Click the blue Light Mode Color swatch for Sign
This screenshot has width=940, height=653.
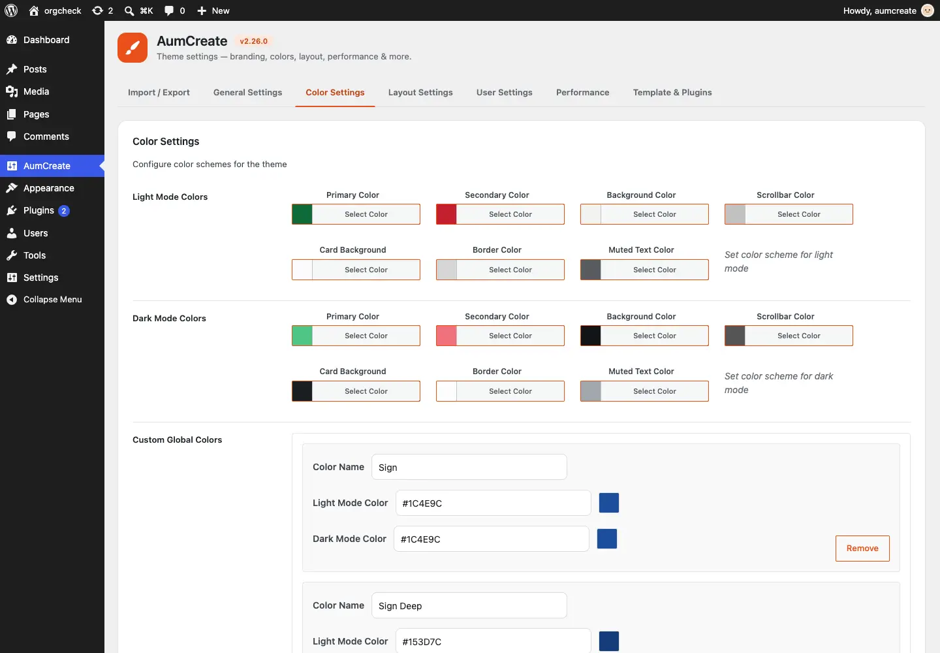coord(609,503)
